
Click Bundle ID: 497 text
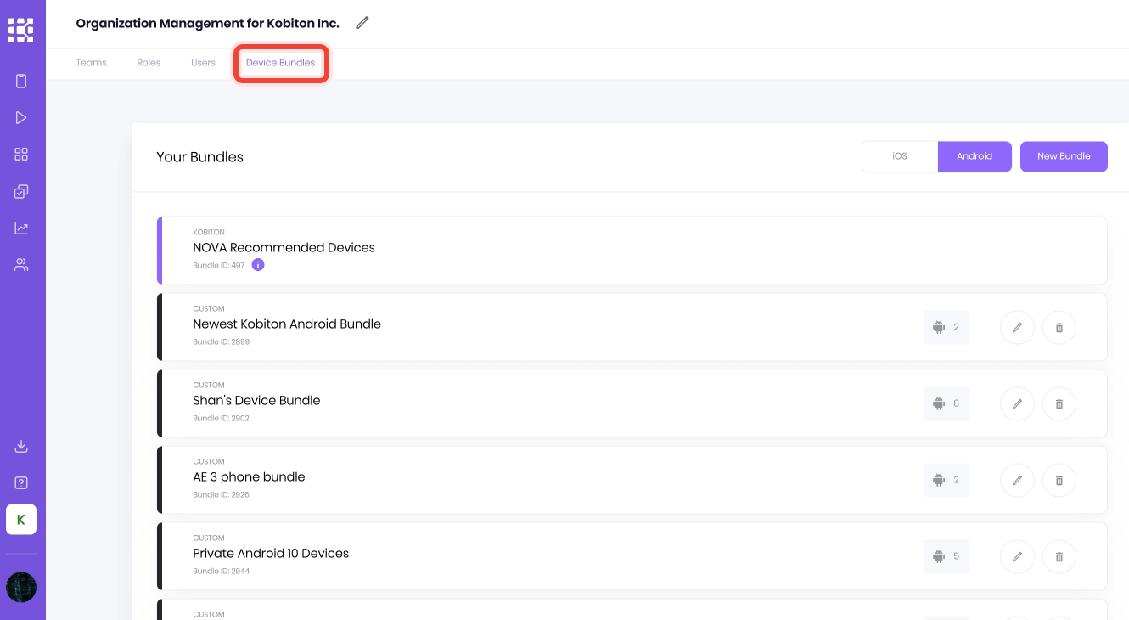pos(219,266)
